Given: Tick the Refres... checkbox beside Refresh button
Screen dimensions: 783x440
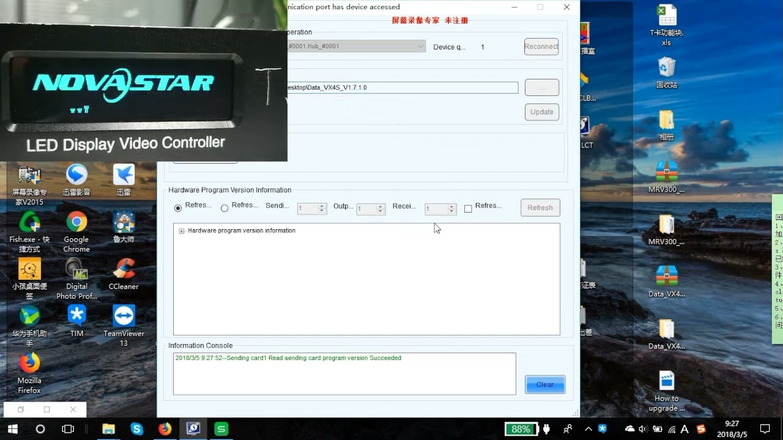Looking at the screenshot, I should (x=468, y=208).
